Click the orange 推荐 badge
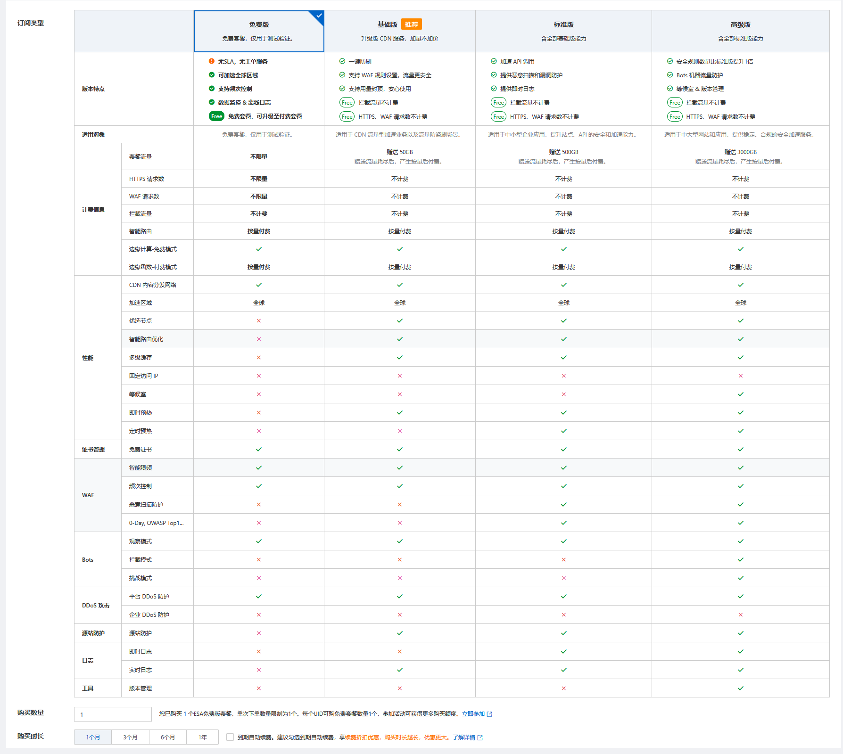Viewport: 843px width, 754px height. pos(411,25)
